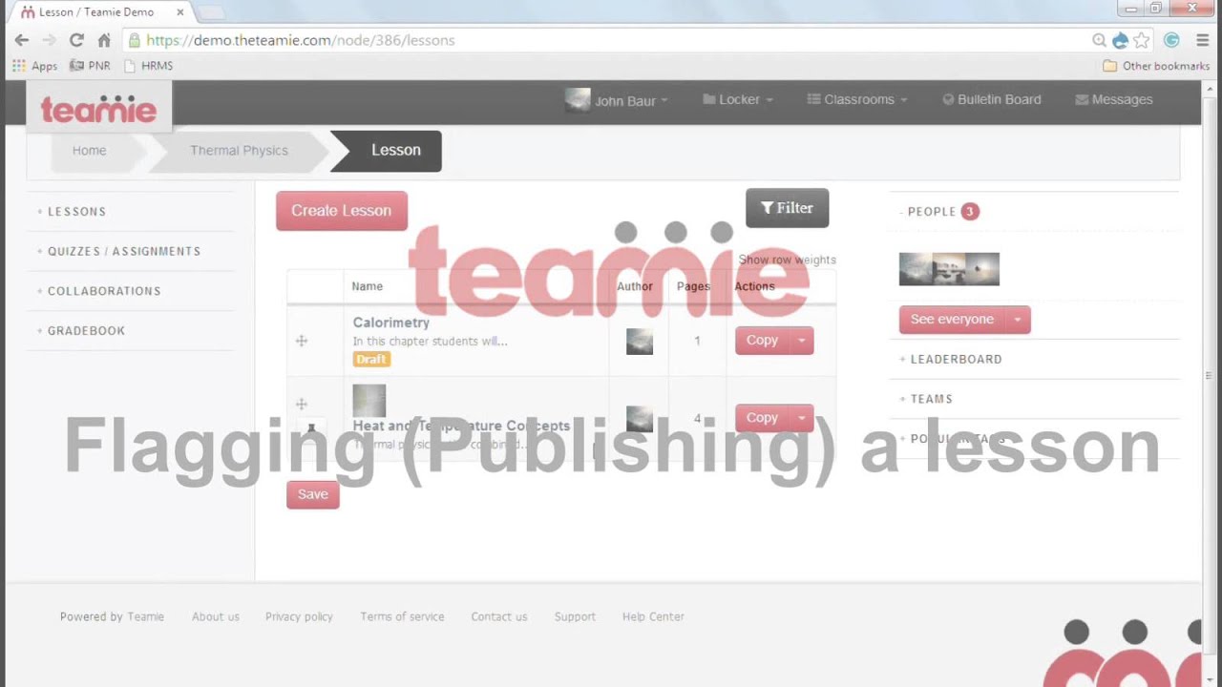Open Messages in the top navigation
This screenshot has height=687, width=1222.
(1114, 99)
